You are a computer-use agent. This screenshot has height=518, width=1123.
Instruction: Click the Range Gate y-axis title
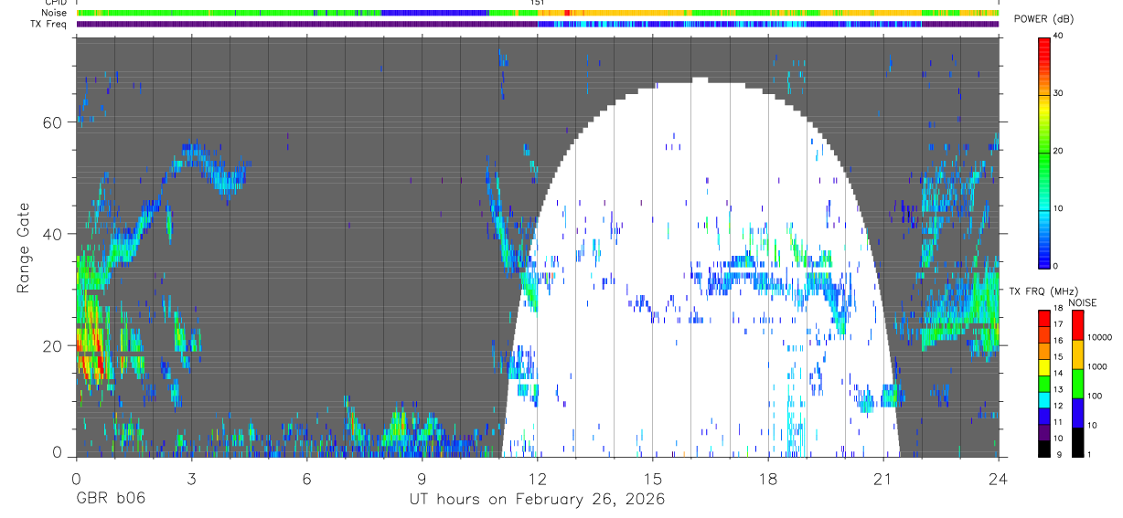point(23,248)
